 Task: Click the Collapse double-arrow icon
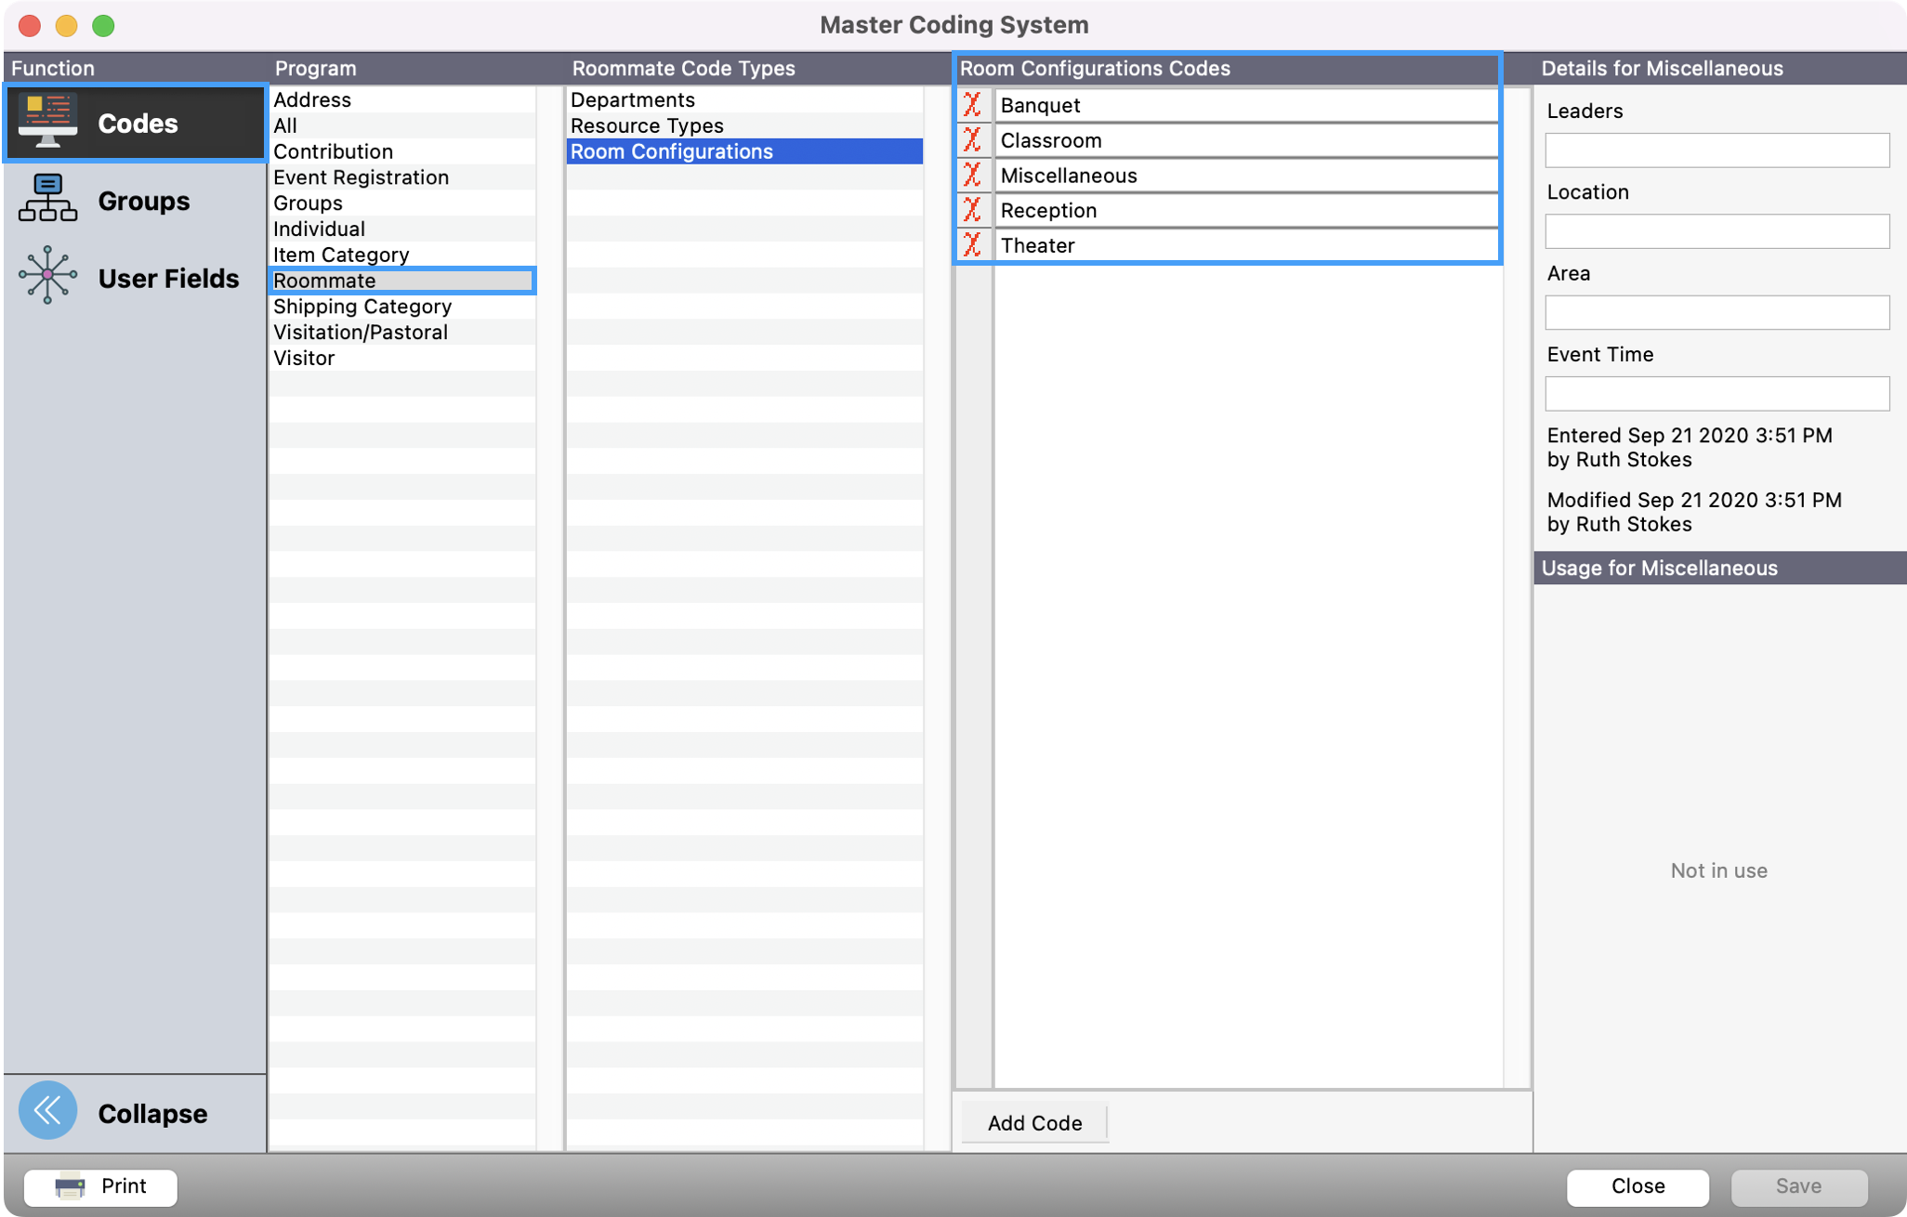click(48, 1110)
